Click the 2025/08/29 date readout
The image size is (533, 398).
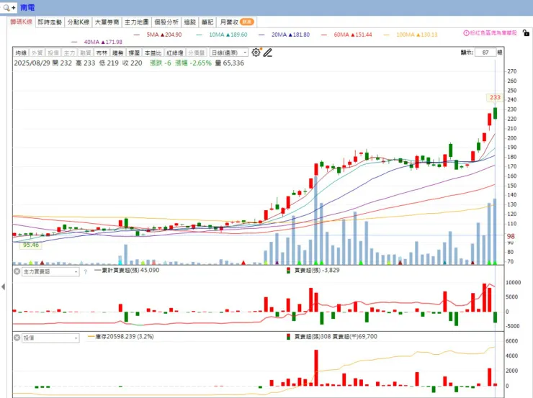32,63
